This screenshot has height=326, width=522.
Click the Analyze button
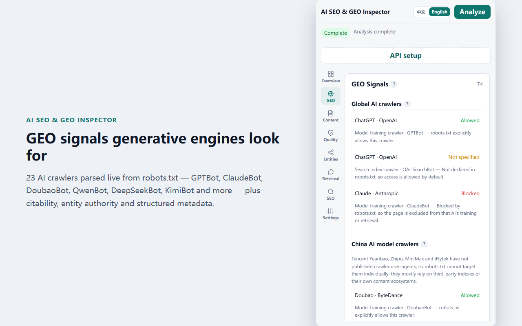[472, 12]
